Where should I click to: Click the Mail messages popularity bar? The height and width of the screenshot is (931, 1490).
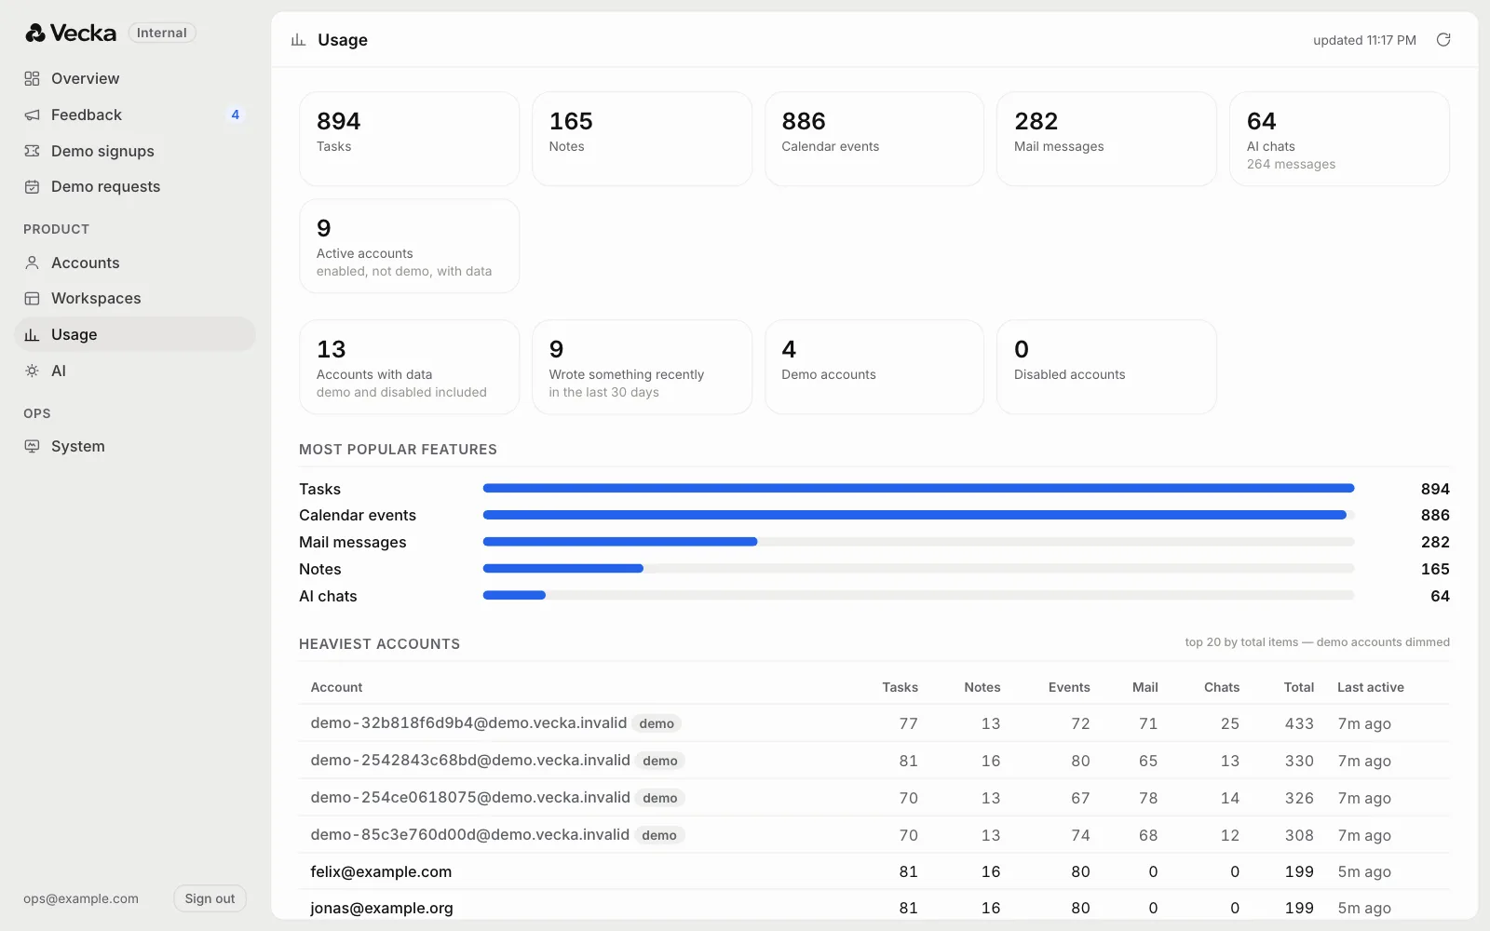pyautogui.click(x=918, y=542)
